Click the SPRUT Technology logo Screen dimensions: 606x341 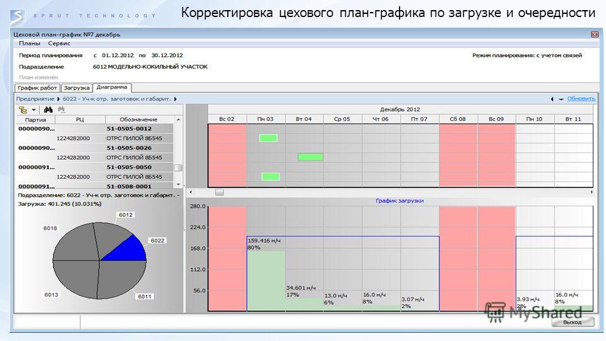click(18, 16)
